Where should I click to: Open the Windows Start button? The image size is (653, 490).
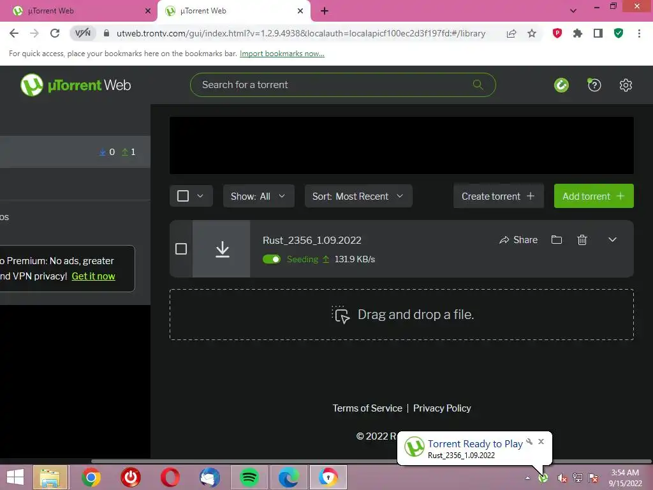tap(15, 477)
